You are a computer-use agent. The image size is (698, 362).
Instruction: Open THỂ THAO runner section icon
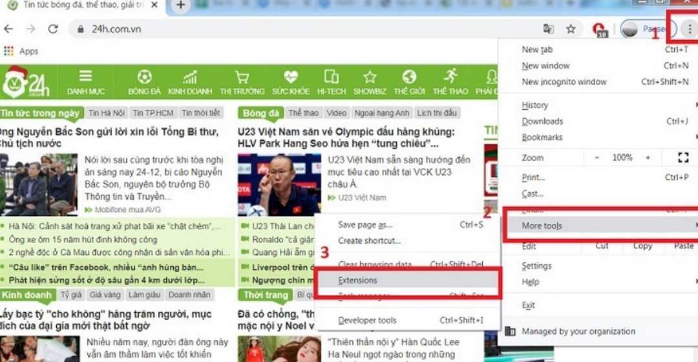450,76
